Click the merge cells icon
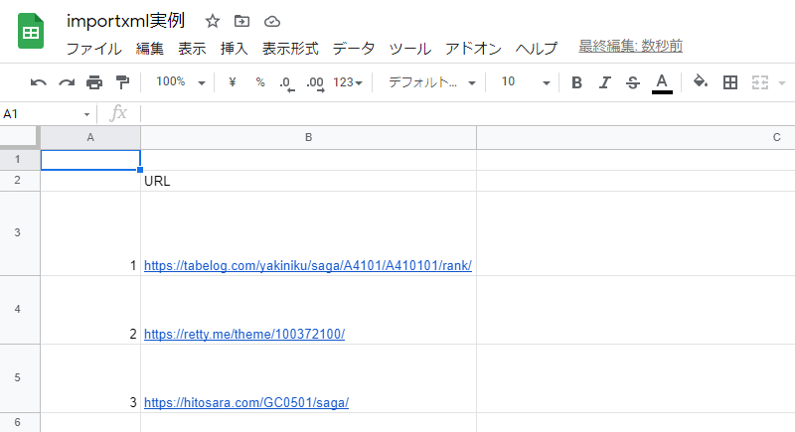The image size is (795, 432). 760,82
